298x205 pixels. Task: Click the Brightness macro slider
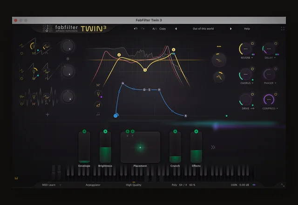pyautogui.click(x=105, y=147)
